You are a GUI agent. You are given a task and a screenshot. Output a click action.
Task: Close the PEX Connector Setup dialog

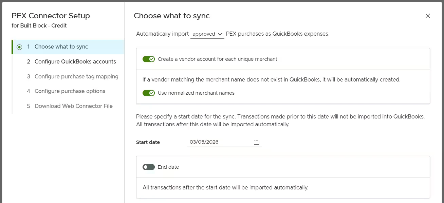click(x=428, y=16)
